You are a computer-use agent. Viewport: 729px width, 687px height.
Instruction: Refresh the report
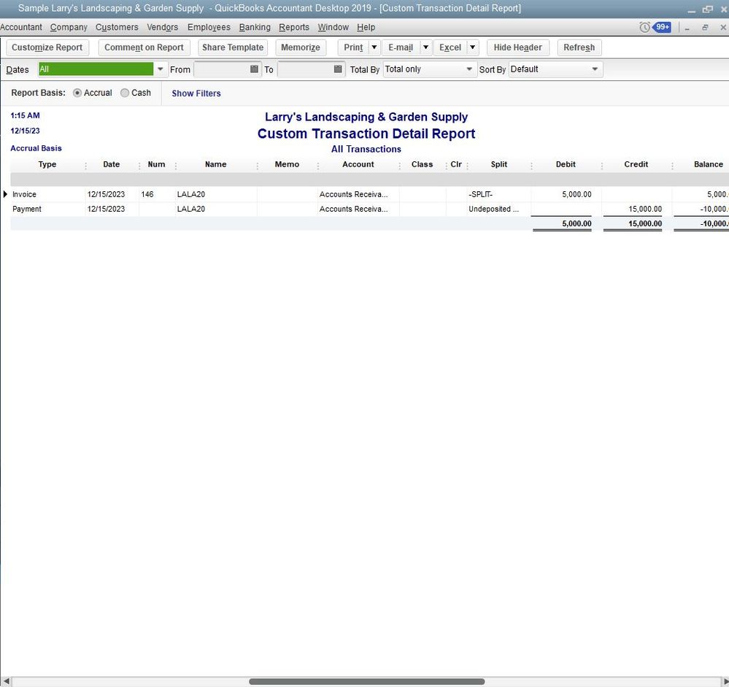(579, 47)
